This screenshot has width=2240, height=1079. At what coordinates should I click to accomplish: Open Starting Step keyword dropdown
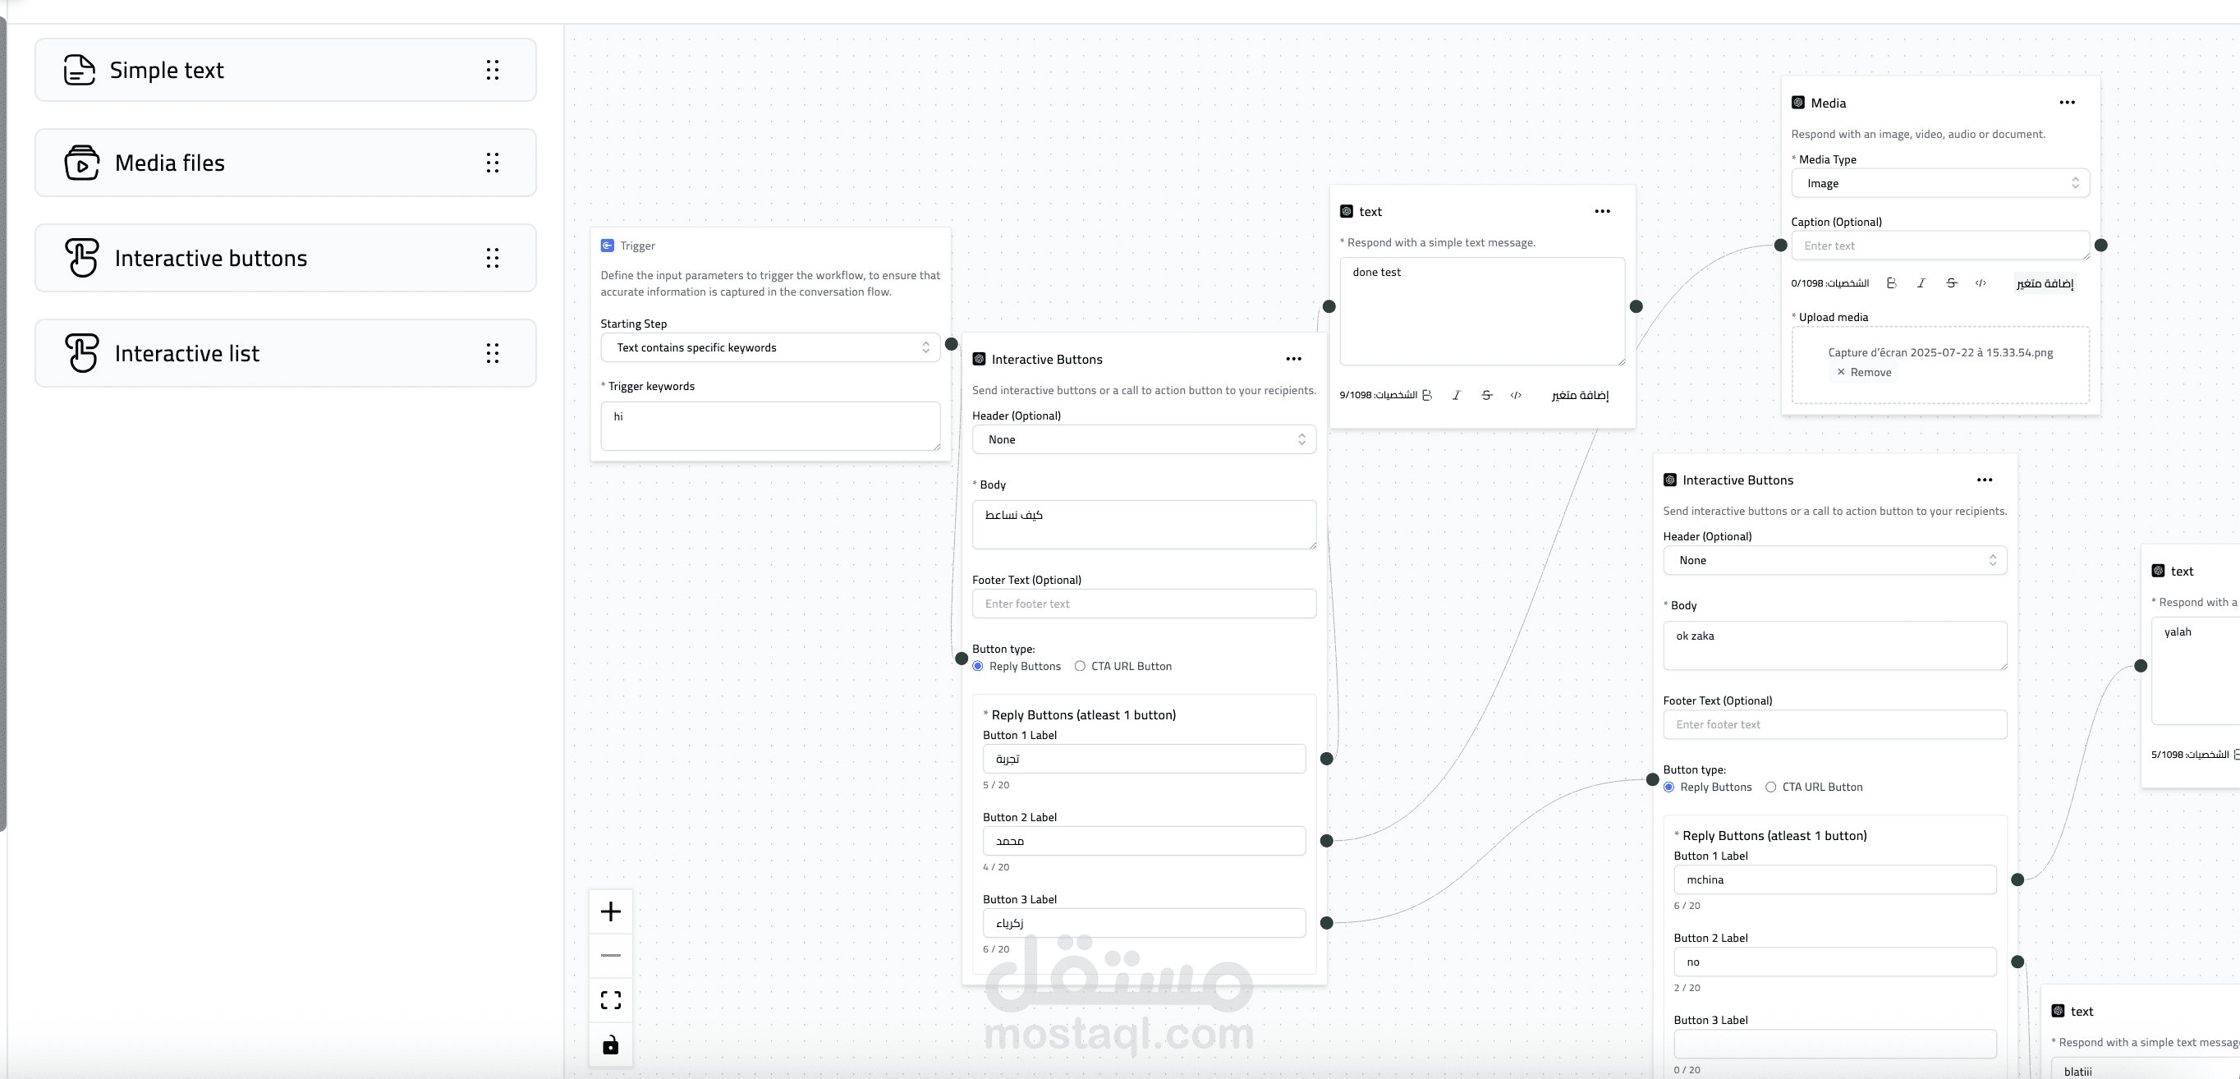pyautogui.click(x=769, y=347)
